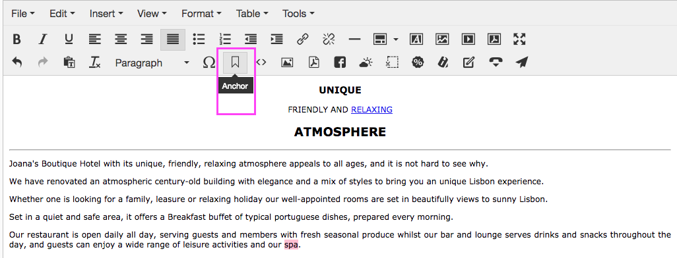Click the edit form pencil icon
The width and height of the screenshot is (677, 258).
469,63
